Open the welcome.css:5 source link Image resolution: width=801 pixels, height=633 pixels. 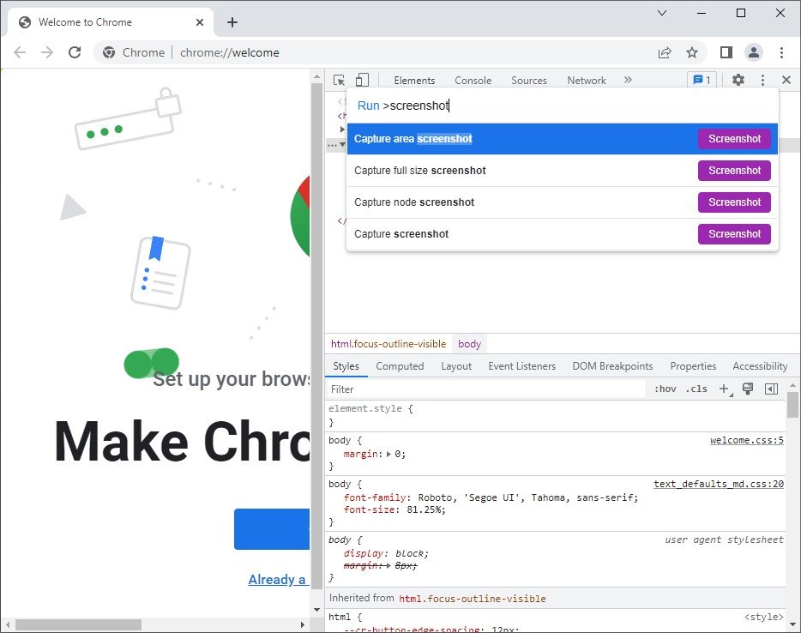point(747,440)
